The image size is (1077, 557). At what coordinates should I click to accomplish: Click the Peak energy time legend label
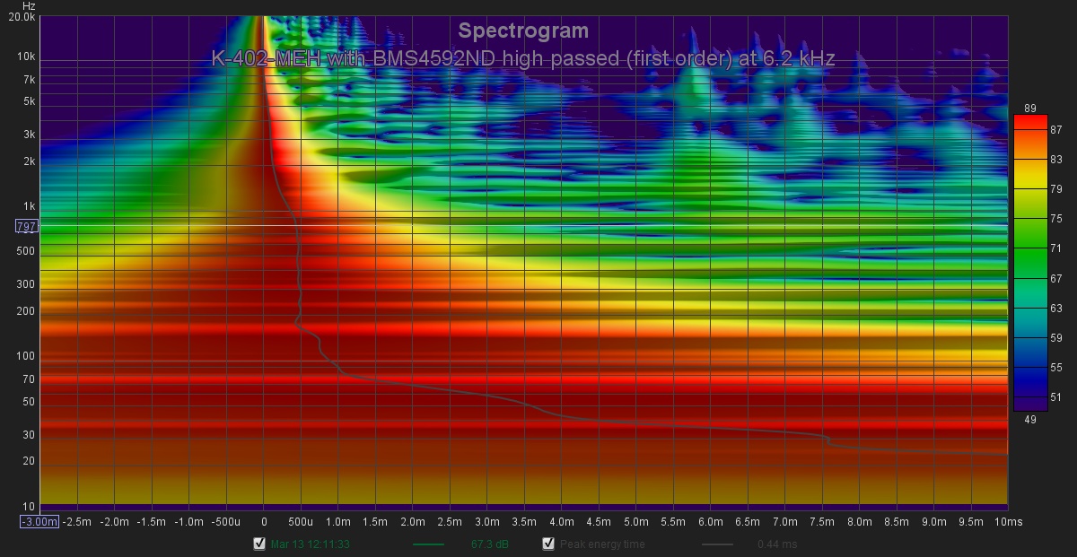tap(602, 544)
